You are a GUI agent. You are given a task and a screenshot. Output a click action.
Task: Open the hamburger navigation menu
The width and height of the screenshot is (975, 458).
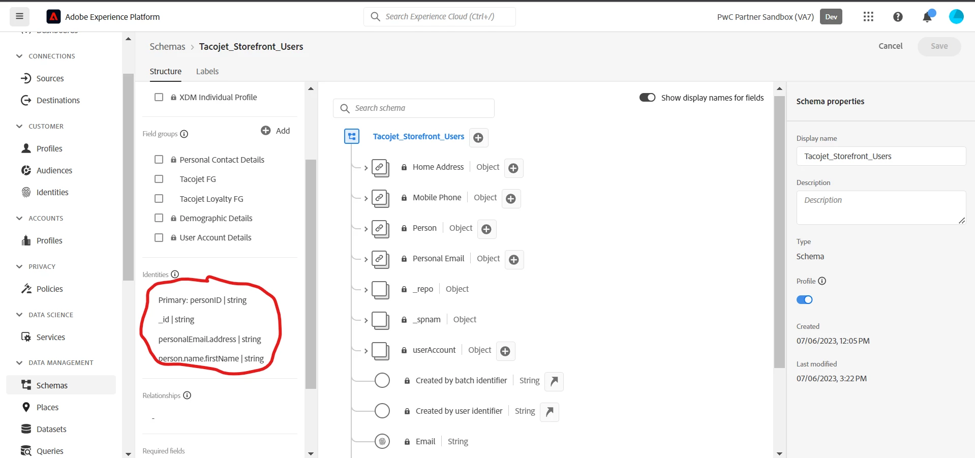pyautogui.click(x=19, y=16)
